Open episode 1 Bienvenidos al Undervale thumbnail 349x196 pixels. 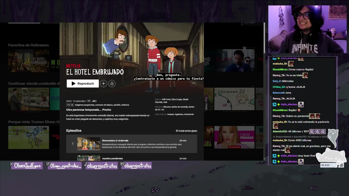pos(89,143)
